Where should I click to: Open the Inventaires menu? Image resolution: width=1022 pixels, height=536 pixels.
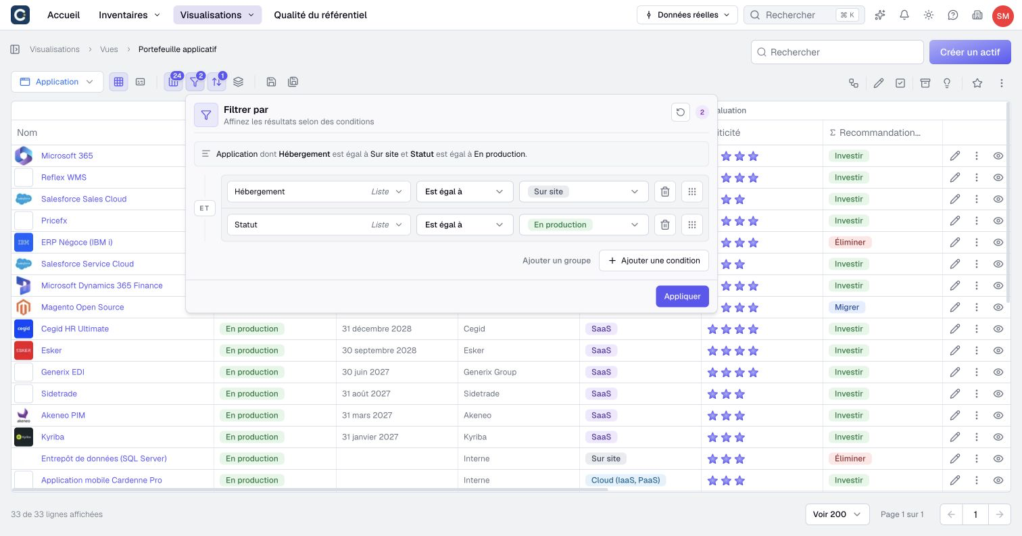(x=129, y=15)
